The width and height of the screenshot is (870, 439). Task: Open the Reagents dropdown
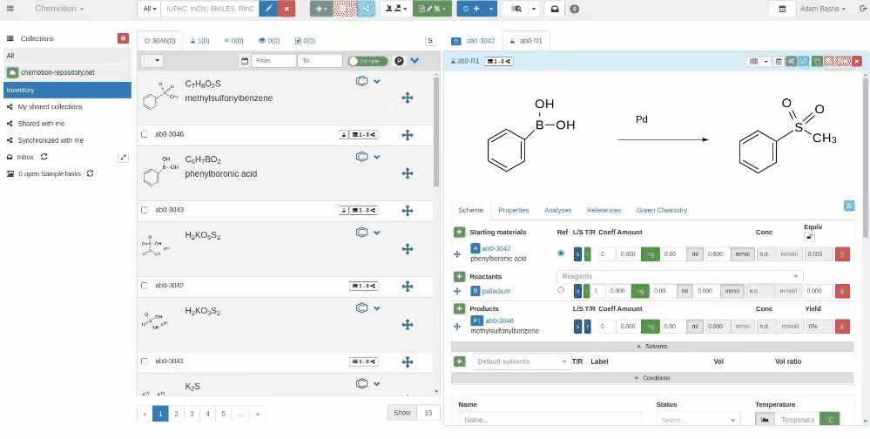pyautogui.click(x=679, y=276)
